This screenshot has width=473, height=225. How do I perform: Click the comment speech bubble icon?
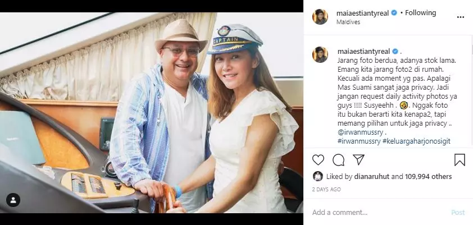click(x=338, y=160)
